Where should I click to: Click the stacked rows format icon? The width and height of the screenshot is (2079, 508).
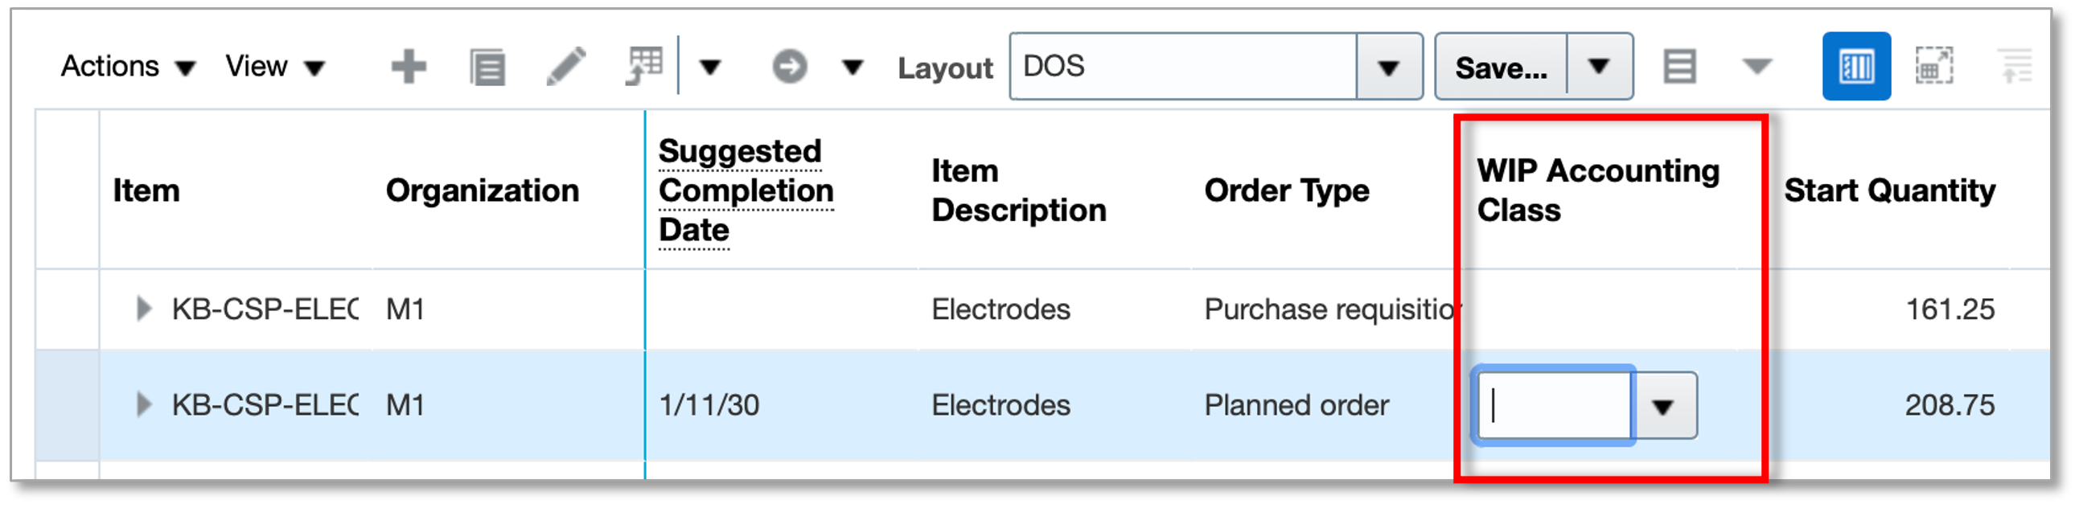[x=1679, y=67]
